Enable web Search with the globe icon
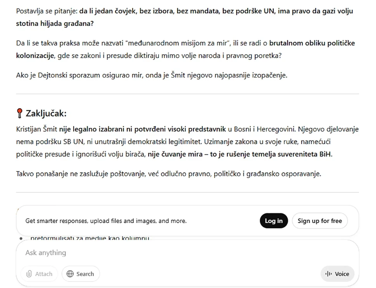The image size is (376, 288). click(x=81, y=274)
